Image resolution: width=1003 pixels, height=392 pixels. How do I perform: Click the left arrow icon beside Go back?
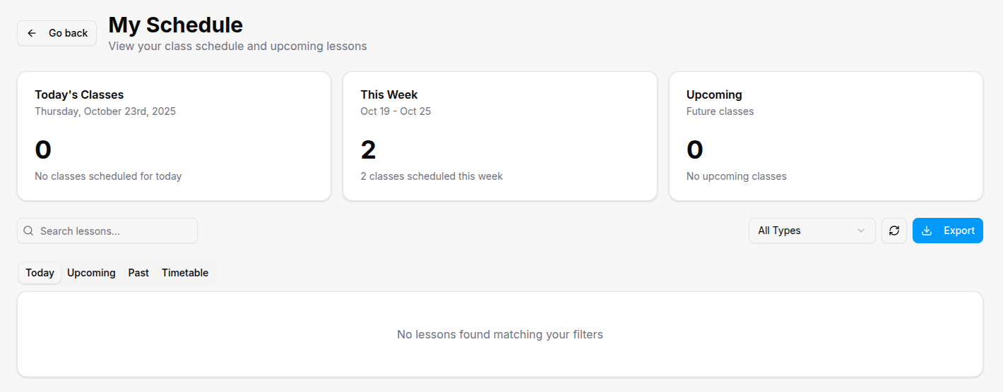(x=32, y=33)
